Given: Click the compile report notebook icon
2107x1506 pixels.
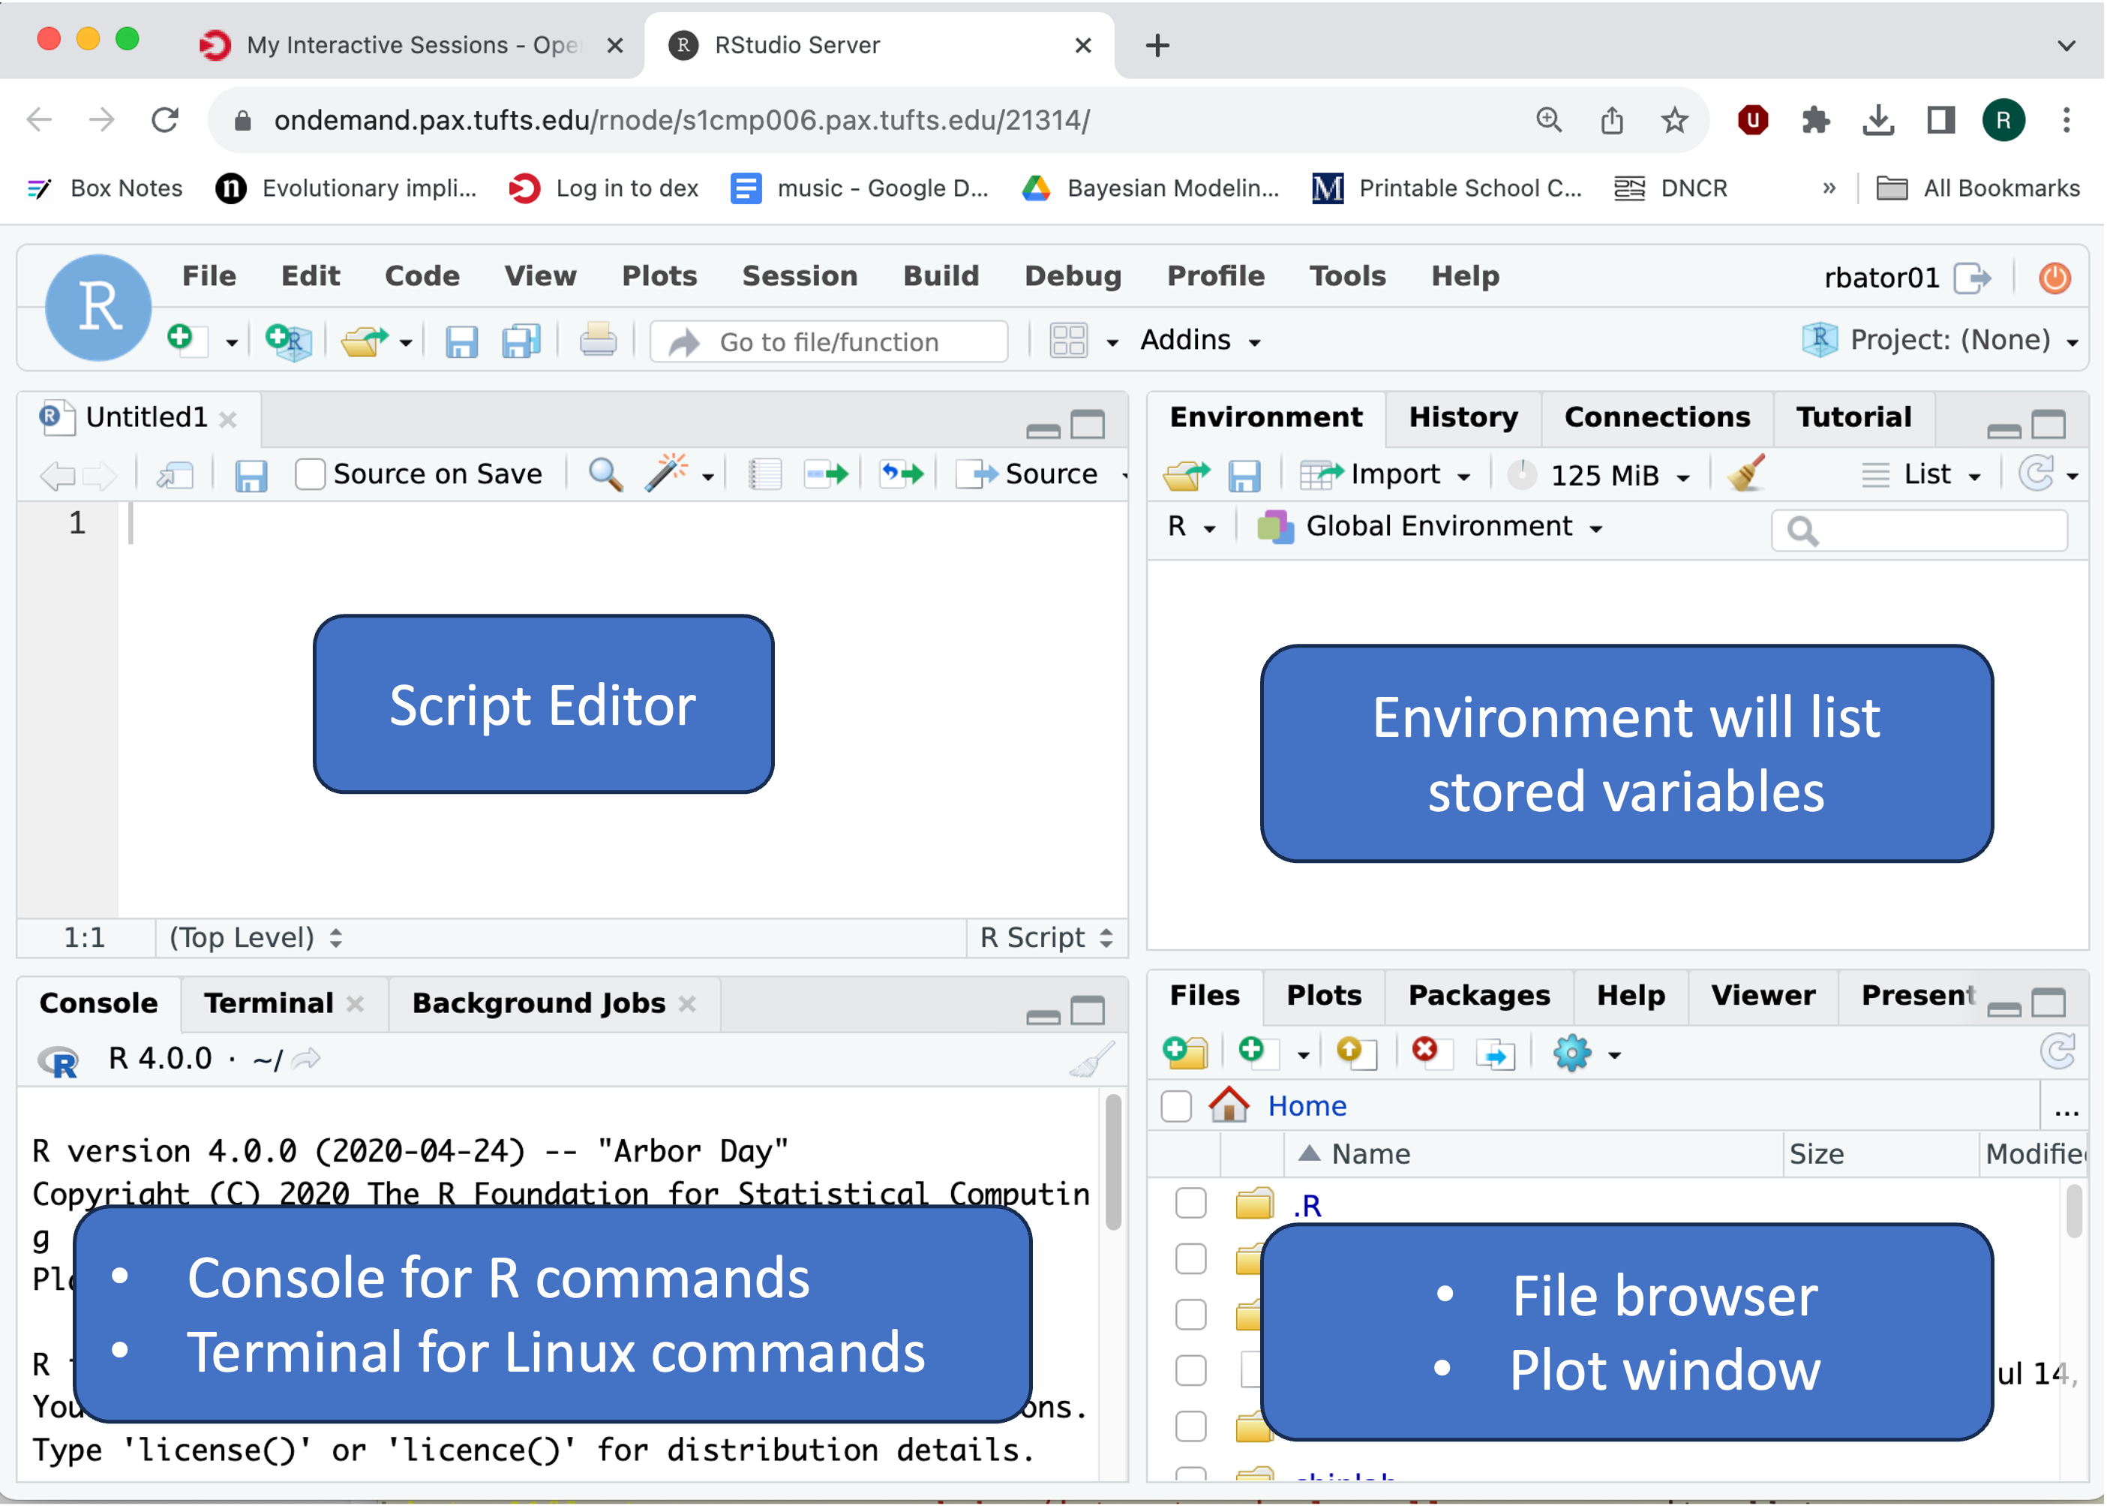Looking at the screenshot, I should pyautogui.click(x=765, y=475).
